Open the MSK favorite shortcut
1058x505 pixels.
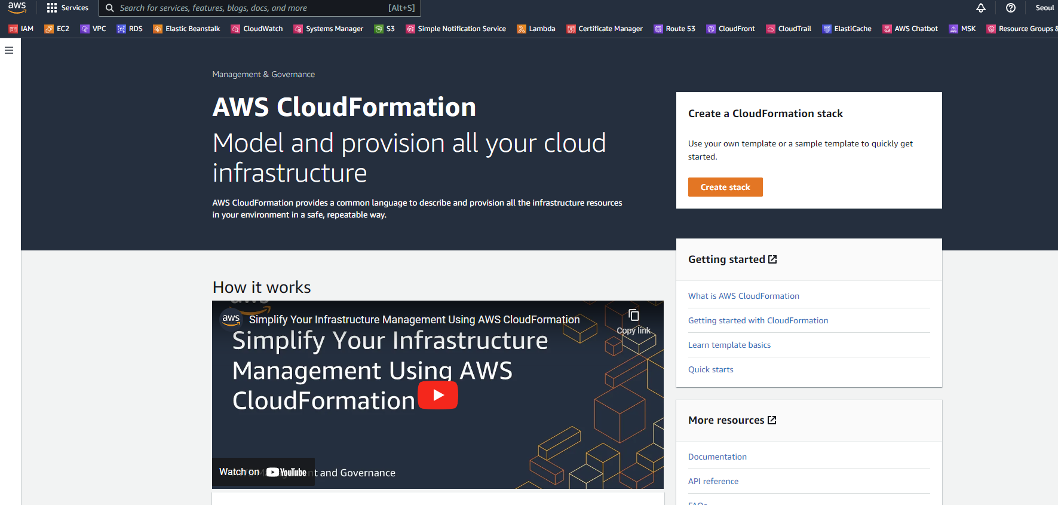click(962, 29)
